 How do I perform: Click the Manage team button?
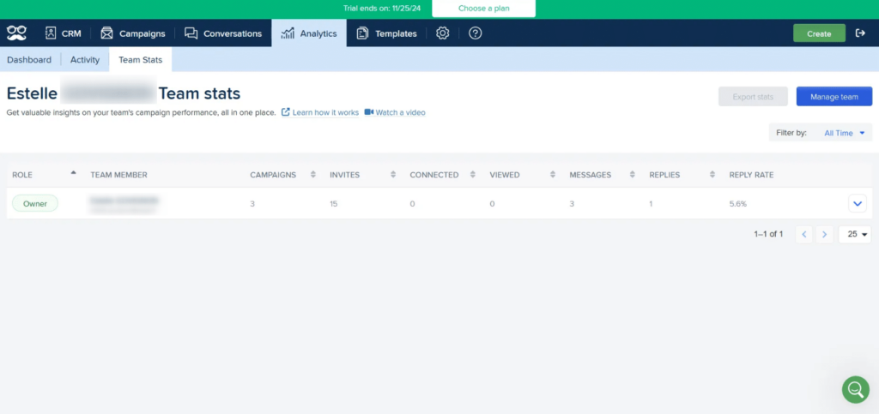coord(834,97)
